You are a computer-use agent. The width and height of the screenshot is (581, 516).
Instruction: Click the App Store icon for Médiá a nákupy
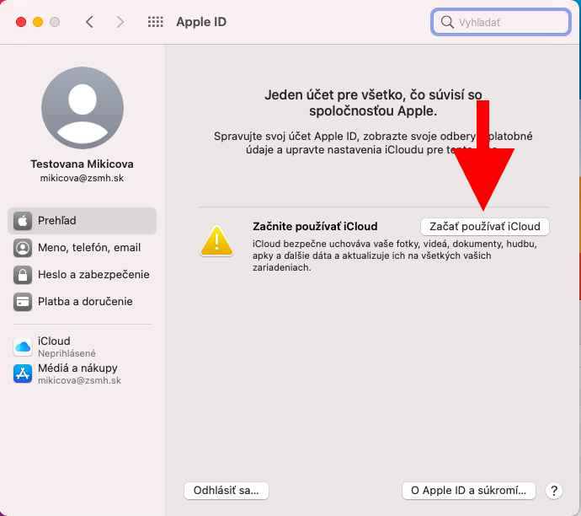(23, 374)
